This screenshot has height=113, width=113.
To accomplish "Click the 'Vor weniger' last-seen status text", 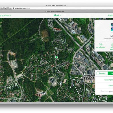I will [108, 38].
